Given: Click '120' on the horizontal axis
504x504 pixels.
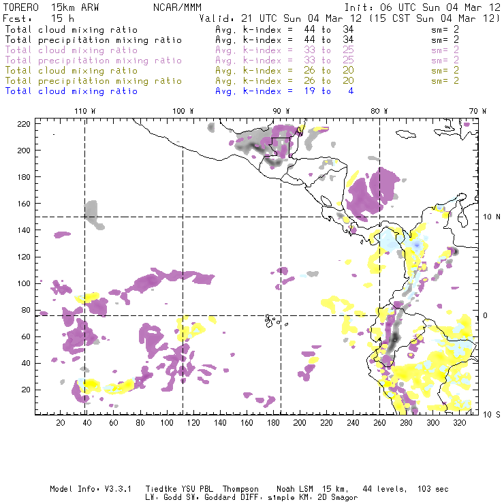Looking at the screenshot, I should (x=193, y=423).
